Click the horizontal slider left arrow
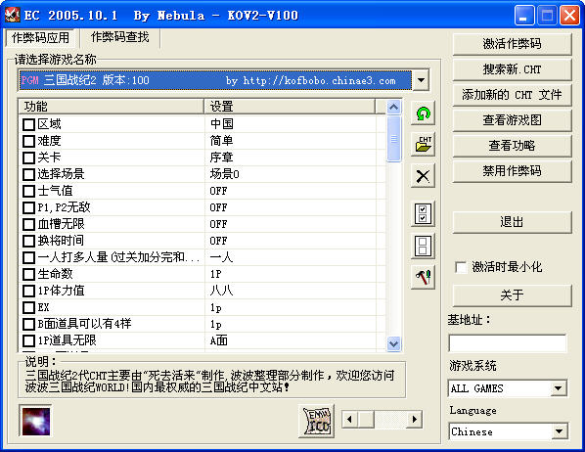This screenshot has width=585, height=452. point(349,419)
